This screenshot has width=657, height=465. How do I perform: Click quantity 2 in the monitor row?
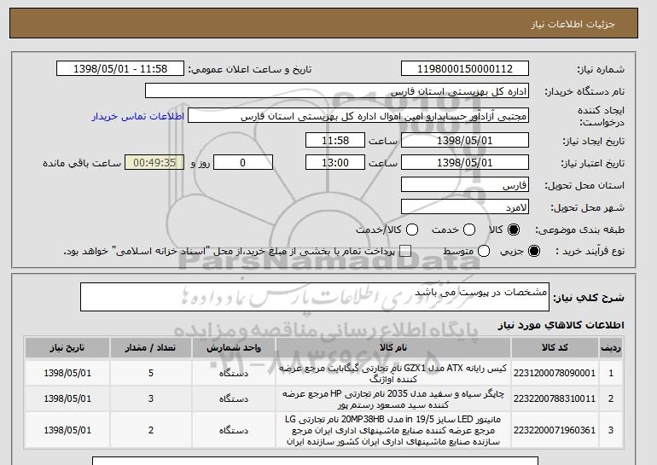151,430
